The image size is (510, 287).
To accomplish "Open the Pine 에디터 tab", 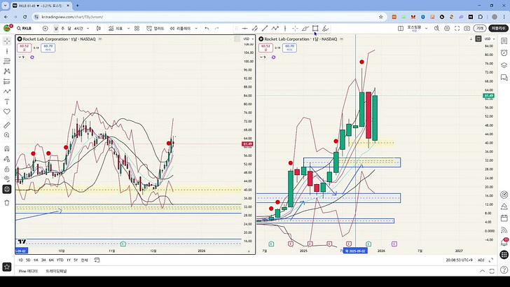I will [28, 271].
